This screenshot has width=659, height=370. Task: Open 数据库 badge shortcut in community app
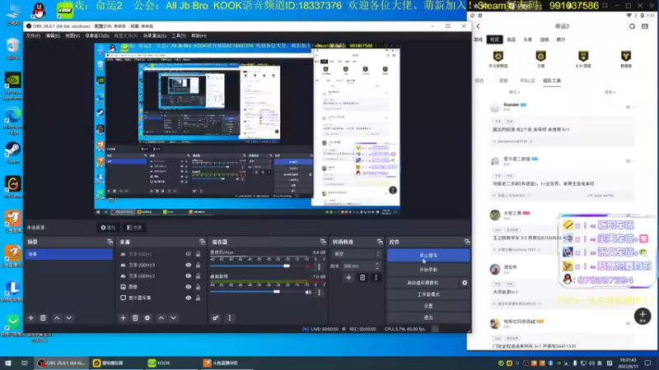(626, 58)
